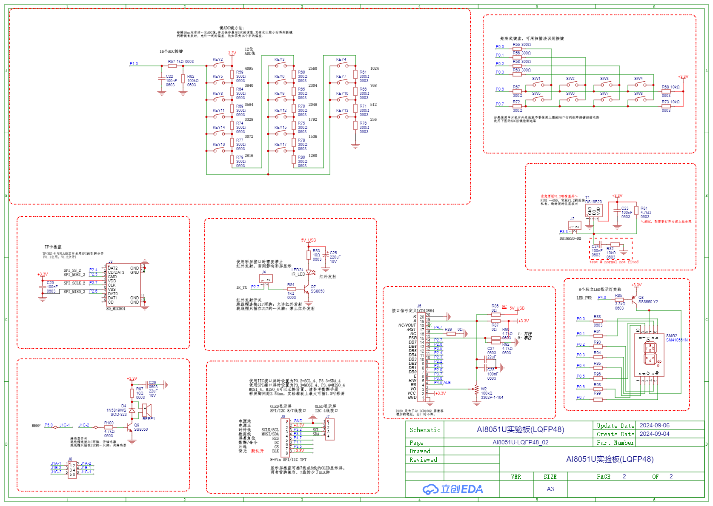
Task: Select the Q7 SS8050 transistor symbol
Action: tap(306, 290)
